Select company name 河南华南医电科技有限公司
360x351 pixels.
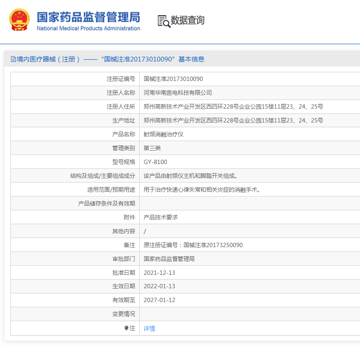[x=178, y=93]
